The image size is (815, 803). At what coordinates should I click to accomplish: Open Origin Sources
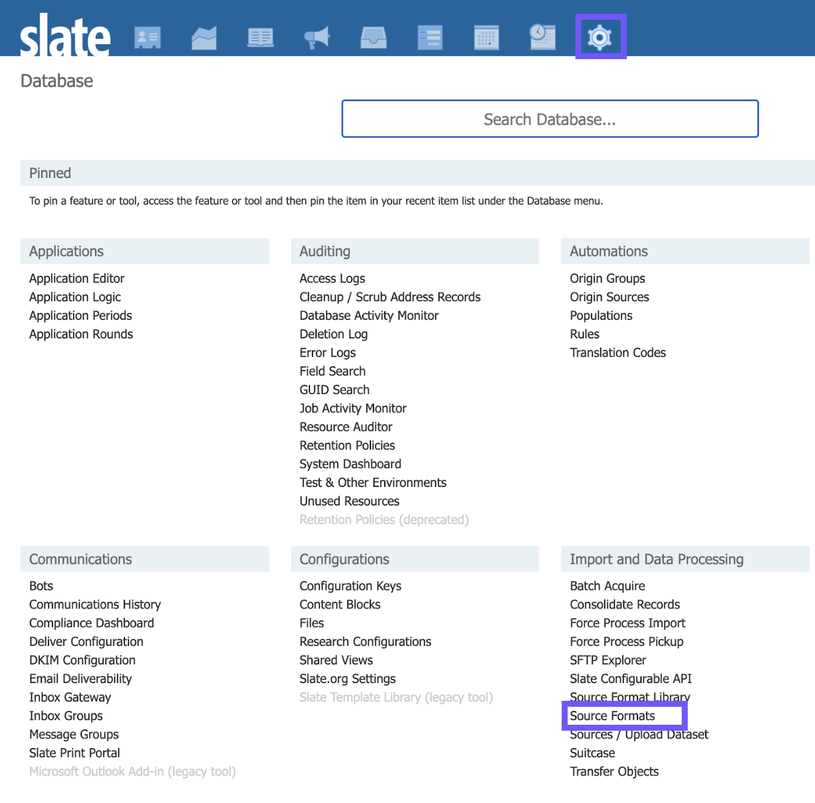(x=609, y=297)
